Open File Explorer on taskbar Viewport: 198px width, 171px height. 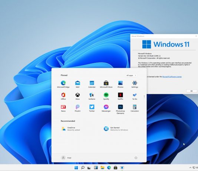coord(102,168)
